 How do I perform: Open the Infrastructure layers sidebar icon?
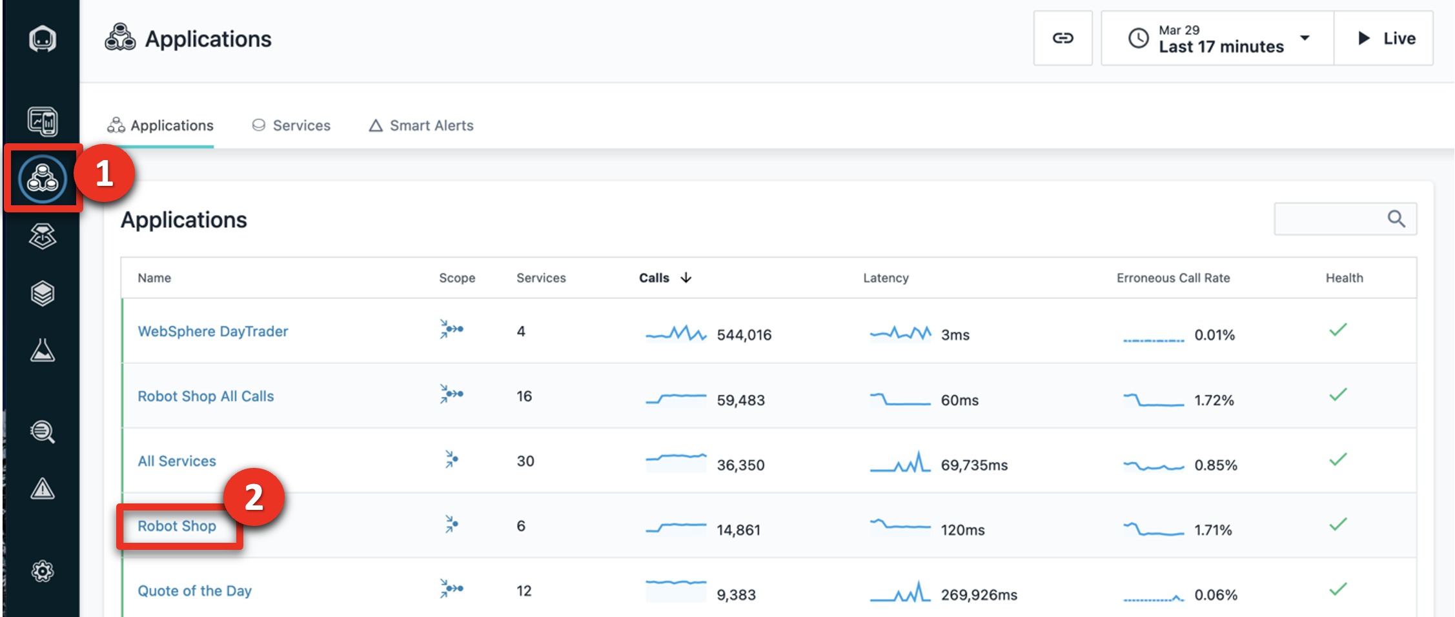coord(43,294)
